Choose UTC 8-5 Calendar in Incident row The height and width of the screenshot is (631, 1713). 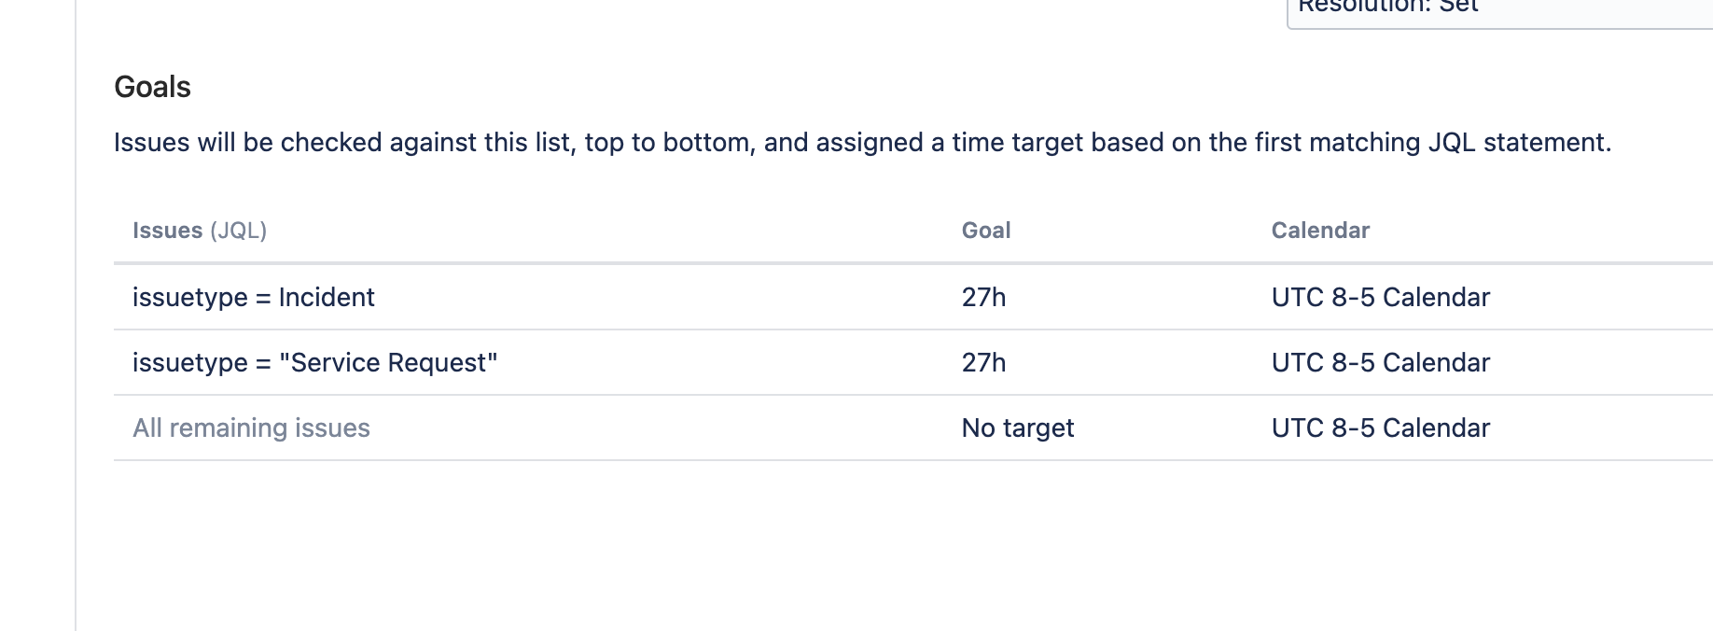tap(1380, 297)
